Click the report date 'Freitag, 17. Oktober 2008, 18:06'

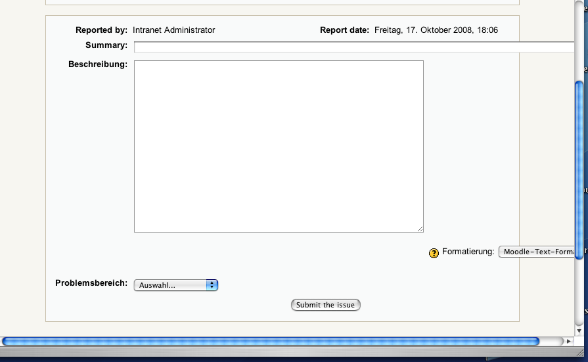pos(436,30)
